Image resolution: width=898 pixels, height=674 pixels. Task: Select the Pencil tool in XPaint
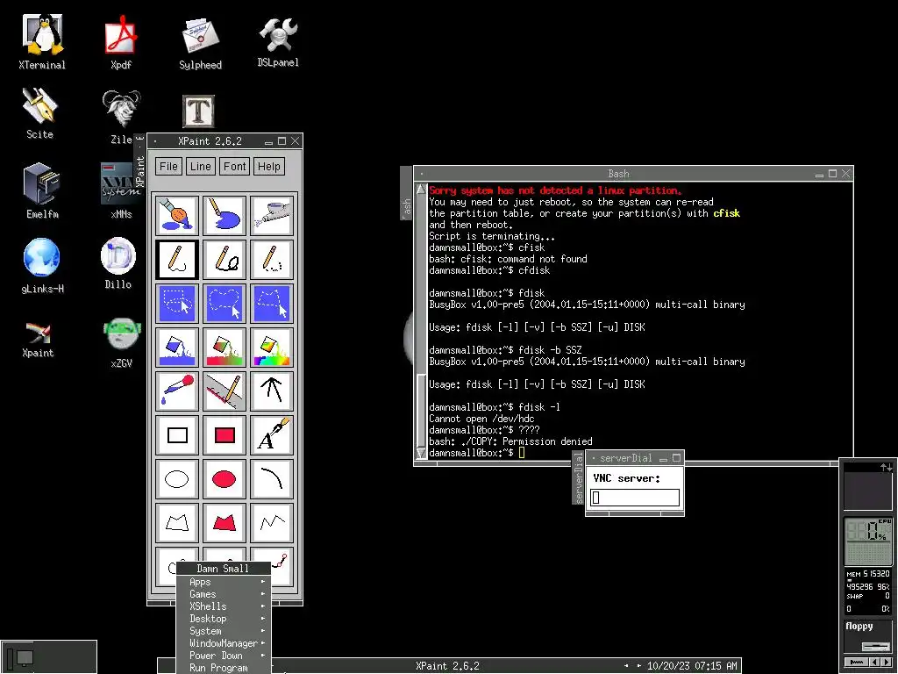(177, 260)
